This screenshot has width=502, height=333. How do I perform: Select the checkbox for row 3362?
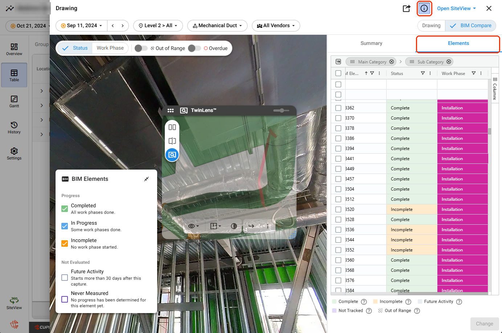[338, 108]
